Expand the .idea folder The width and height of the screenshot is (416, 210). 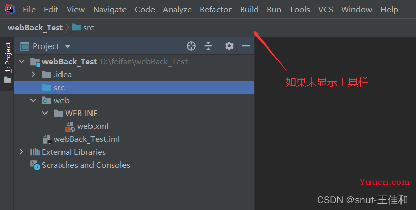point(33,75)
